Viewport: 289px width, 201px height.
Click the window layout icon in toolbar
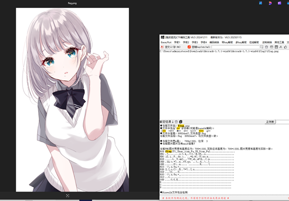(x=272, y=47)
